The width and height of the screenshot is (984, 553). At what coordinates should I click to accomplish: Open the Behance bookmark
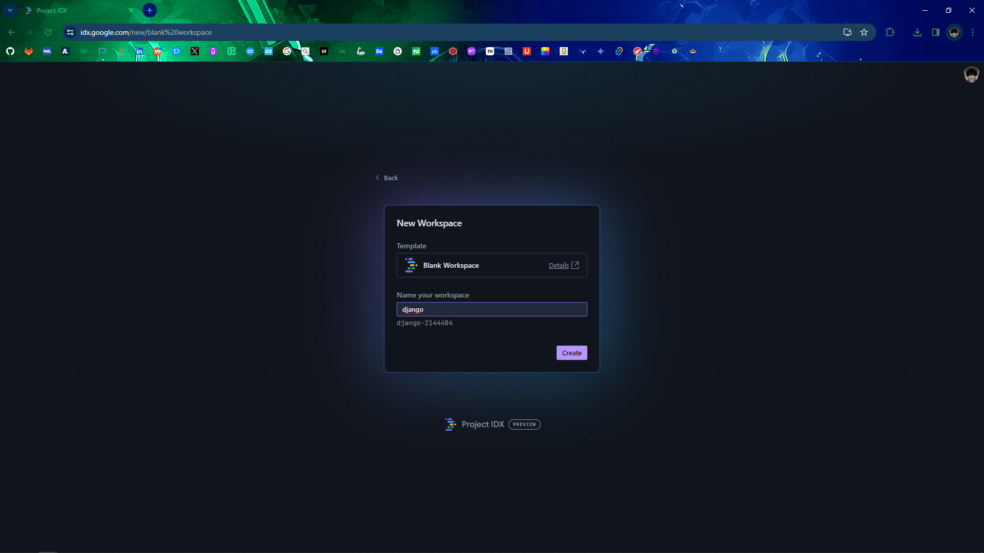point(379,51)
